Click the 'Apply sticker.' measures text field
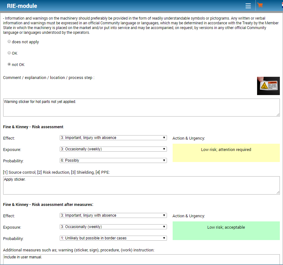This screenshot has height=265, width=283. 141,185
